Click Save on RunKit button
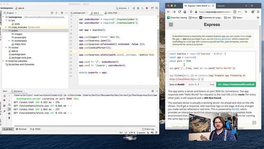 pyautogui.click(x=177, y=84)
